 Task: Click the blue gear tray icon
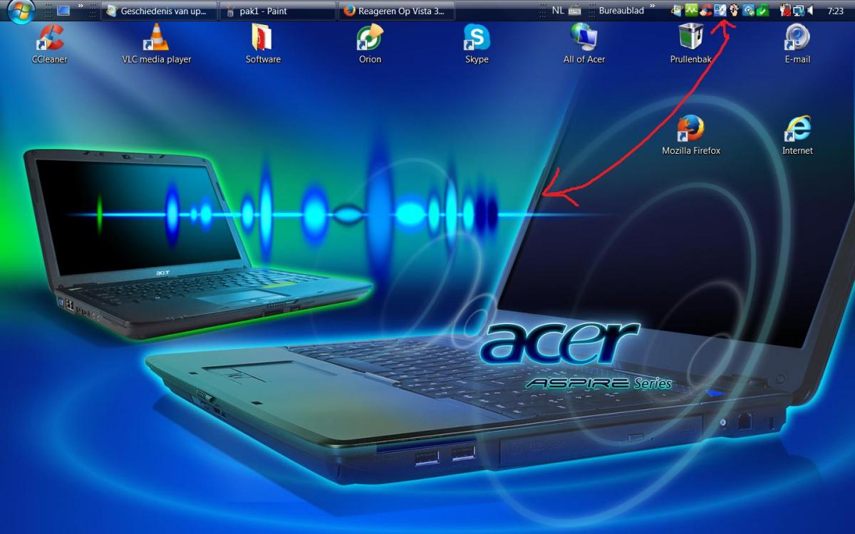point(748,11)
